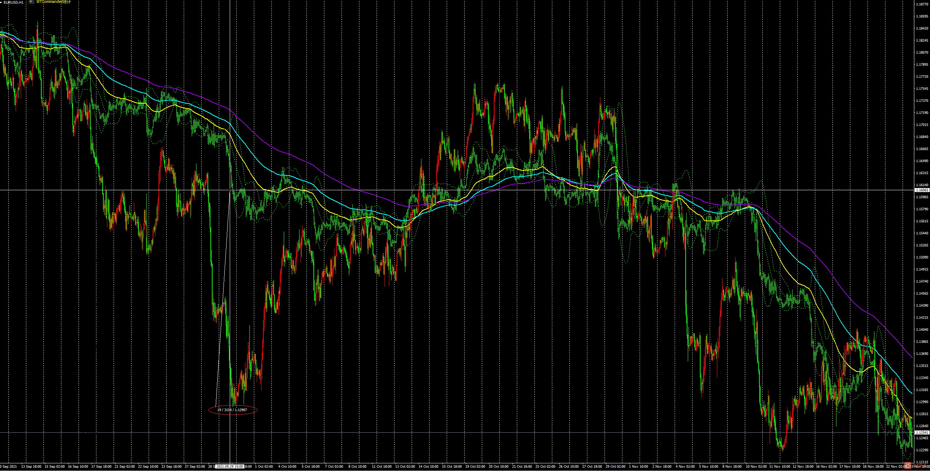Click the EURUSD,H1 chart title text
The image size is (930, 471).
click(14, 3)
